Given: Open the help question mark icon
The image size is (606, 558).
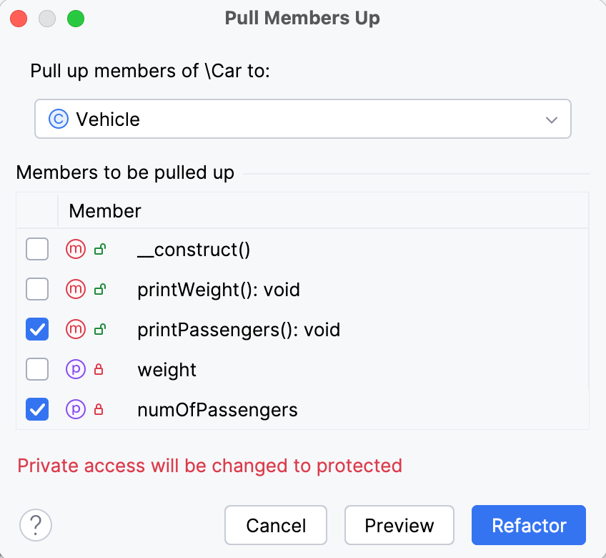Looking at the screenshot, I should pyautogui.click(x=36, y=525).
